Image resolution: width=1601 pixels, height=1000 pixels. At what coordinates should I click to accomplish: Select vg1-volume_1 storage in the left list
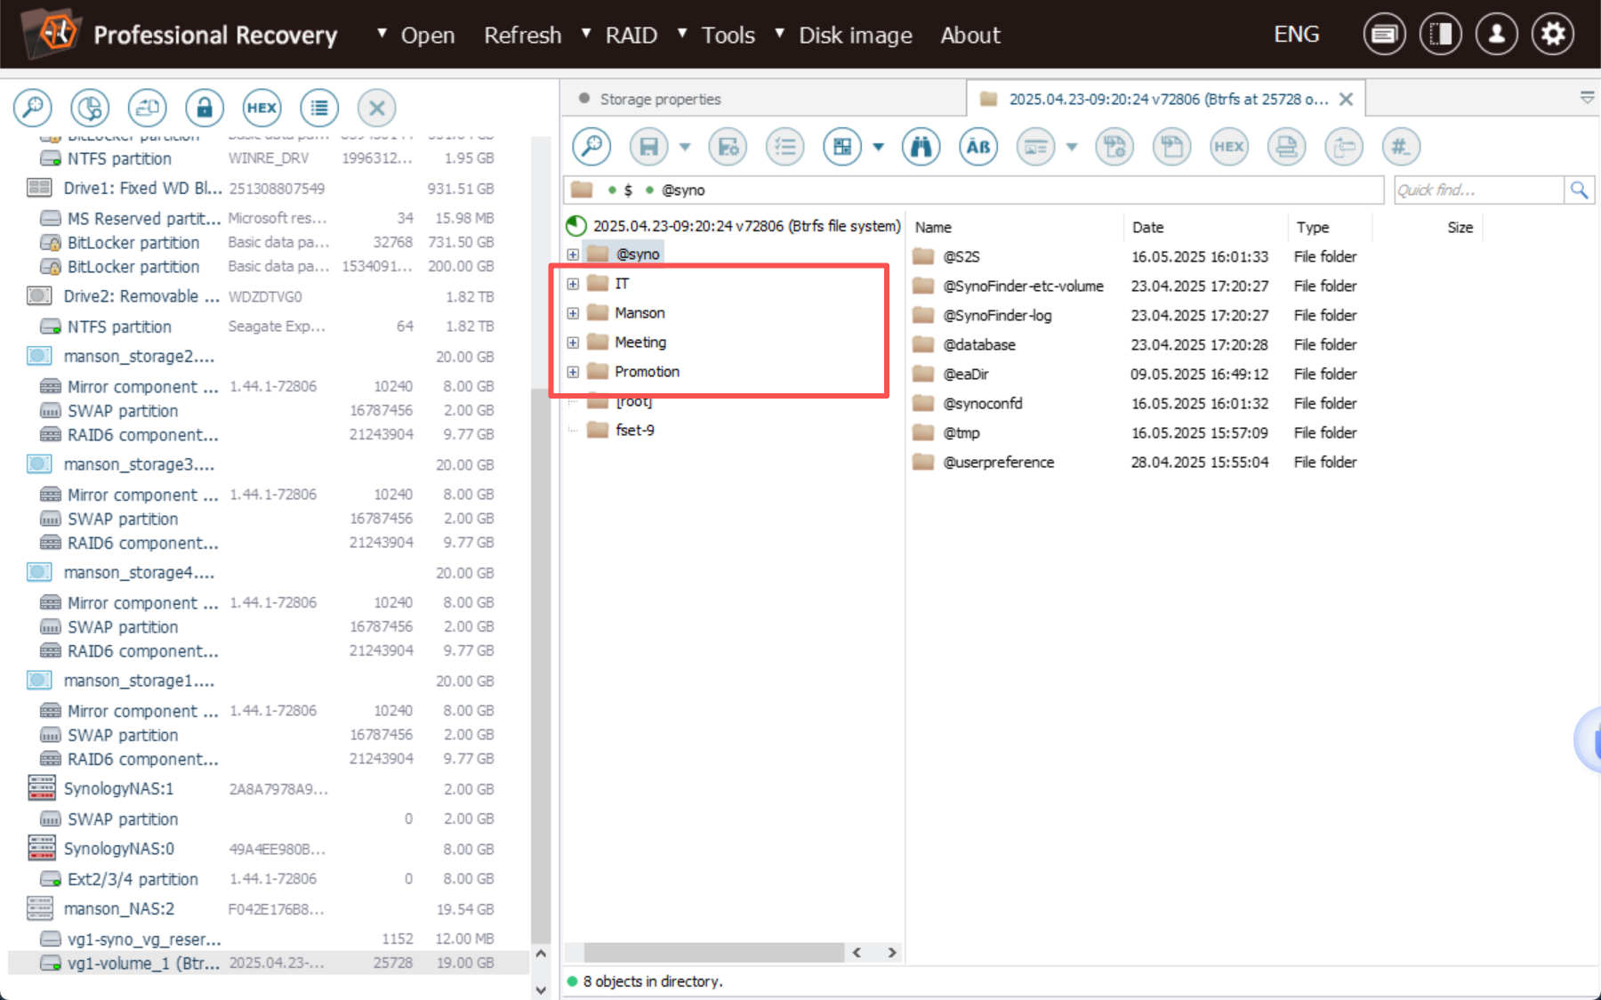pyautogui.click(x=269, y=963)
